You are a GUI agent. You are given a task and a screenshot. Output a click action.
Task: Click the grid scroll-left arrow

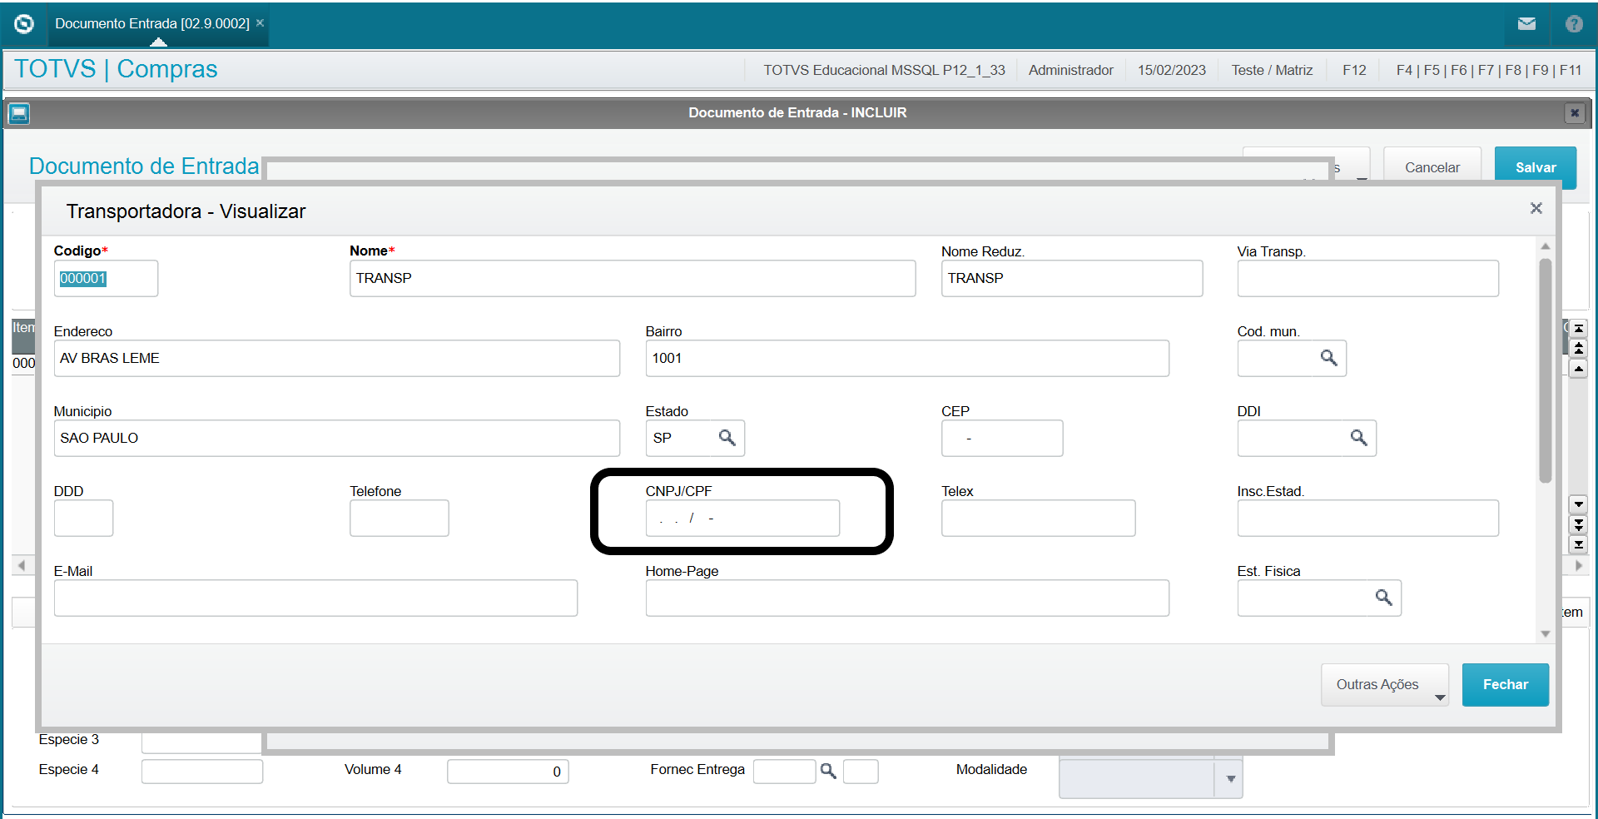point(22,566)
